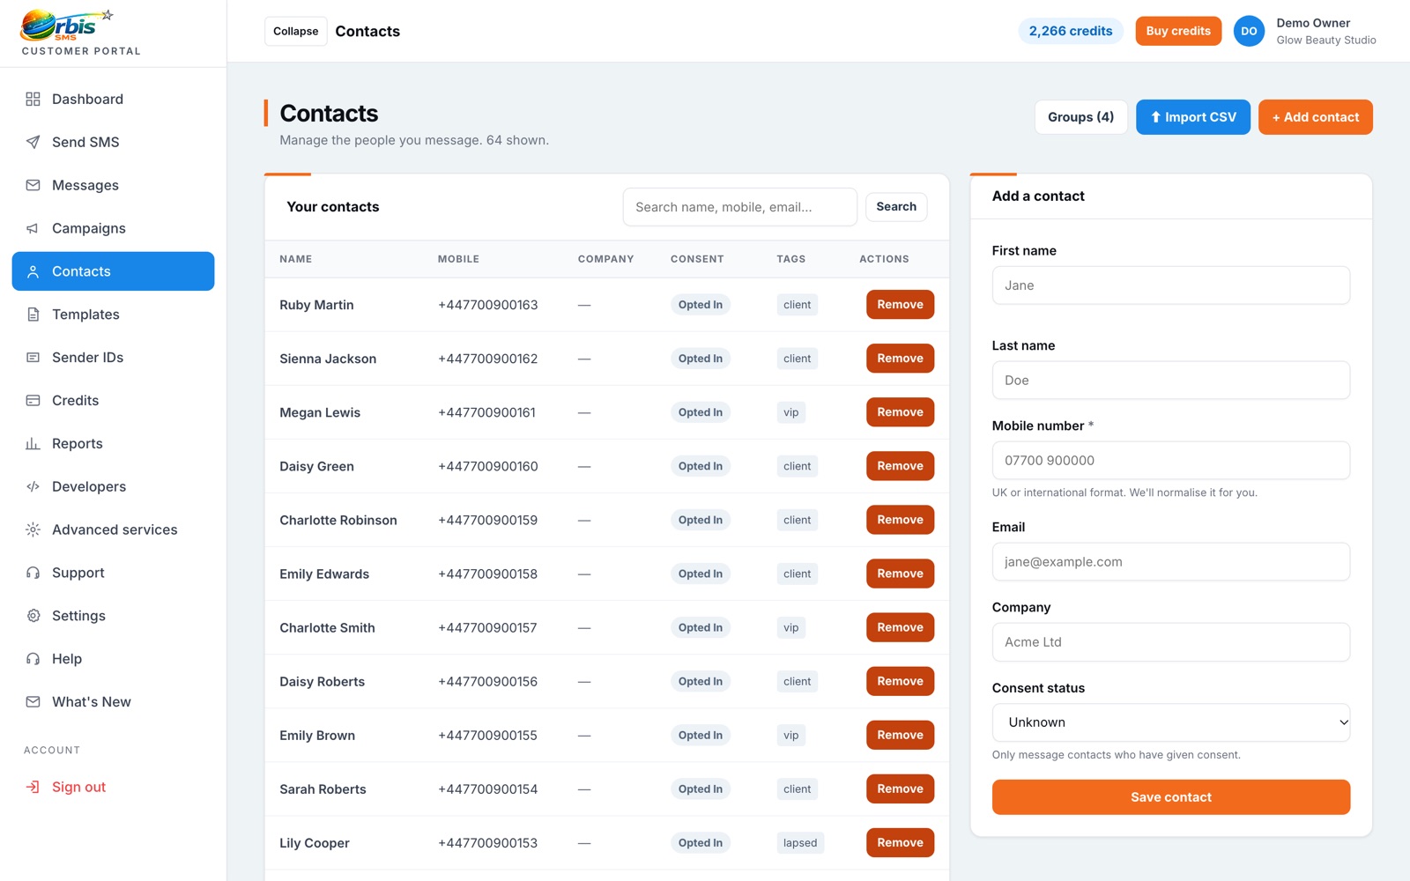This screenshot has width=1410, height=881.
Task: Open the Campaigns section
Action: (113, 228)
